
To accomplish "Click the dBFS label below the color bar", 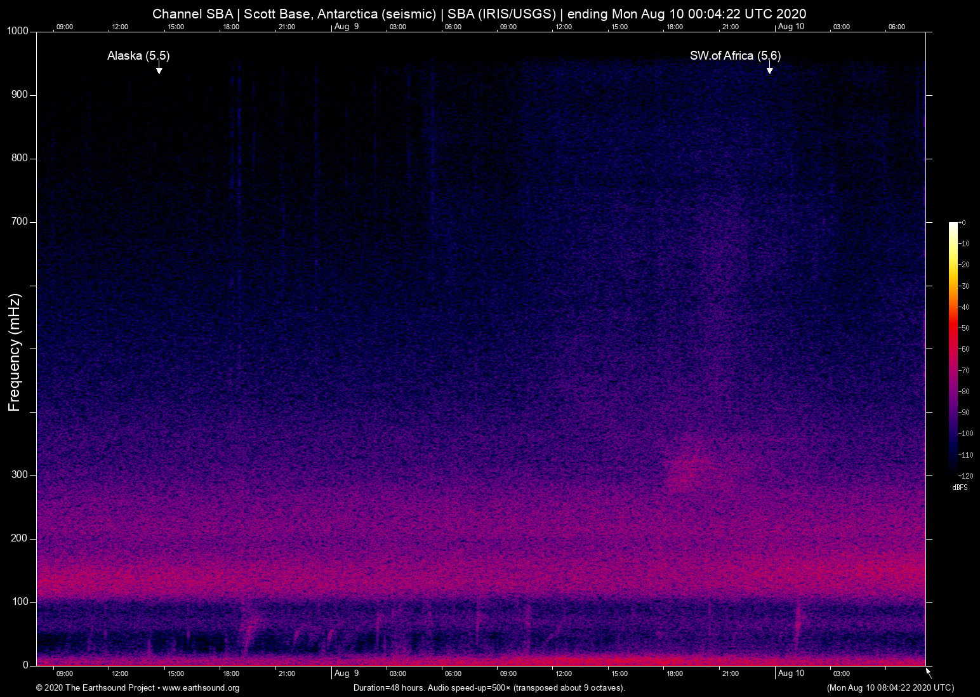I will pos(959,488).
